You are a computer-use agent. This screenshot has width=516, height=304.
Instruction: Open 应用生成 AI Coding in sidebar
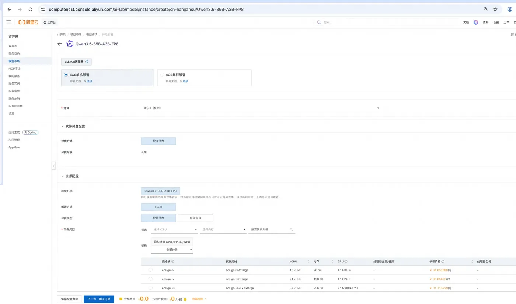[23, 132]
